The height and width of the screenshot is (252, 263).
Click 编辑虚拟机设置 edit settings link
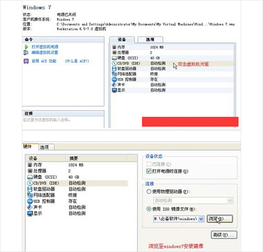click(45, 52)
